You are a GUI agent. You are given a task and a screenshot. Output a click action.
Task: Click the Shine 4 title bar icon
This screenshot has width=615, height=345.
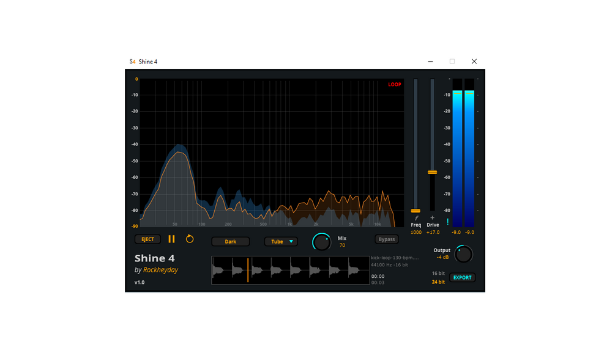point(132,62)
